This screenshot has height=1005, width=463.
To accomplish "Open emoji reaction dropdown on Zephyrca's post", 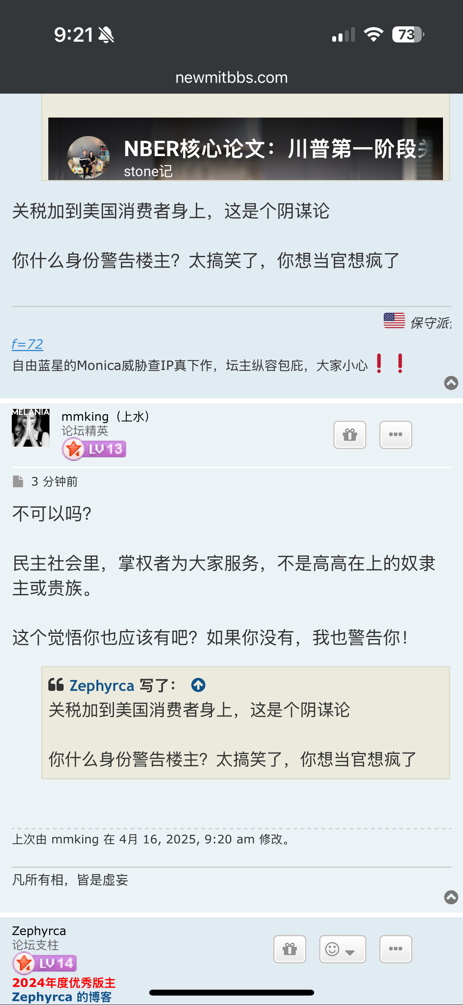I will coord(342,949).
